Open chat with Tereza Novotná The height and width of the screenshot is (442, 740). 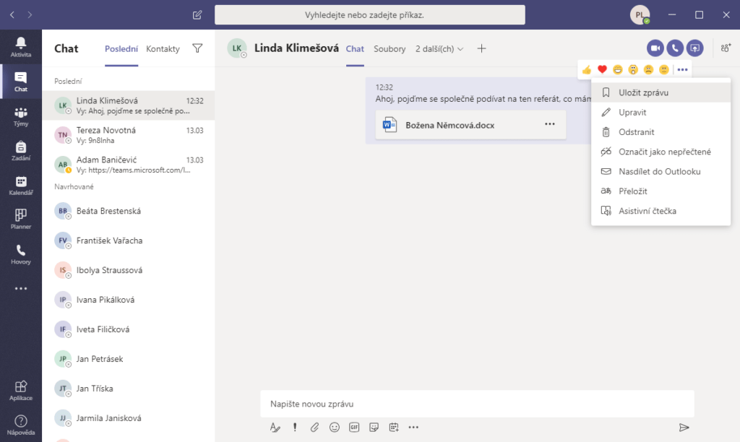pyautogui.click(x=129, y=135)
